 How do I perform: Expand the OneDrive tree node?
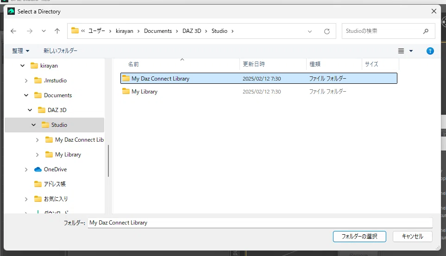[x=26, y=169]
